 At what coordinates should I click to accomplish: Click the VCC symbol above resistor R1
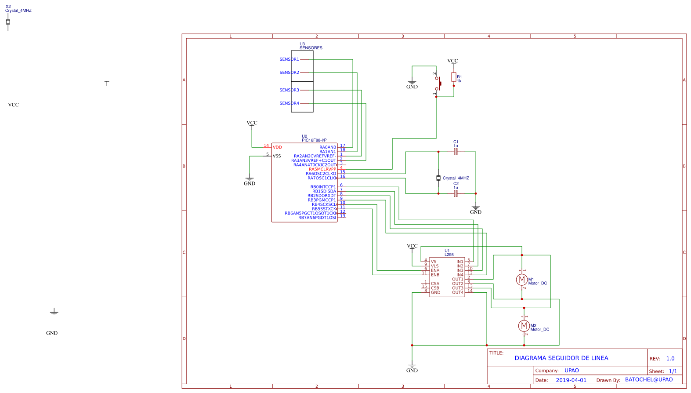tap(452, 61)
